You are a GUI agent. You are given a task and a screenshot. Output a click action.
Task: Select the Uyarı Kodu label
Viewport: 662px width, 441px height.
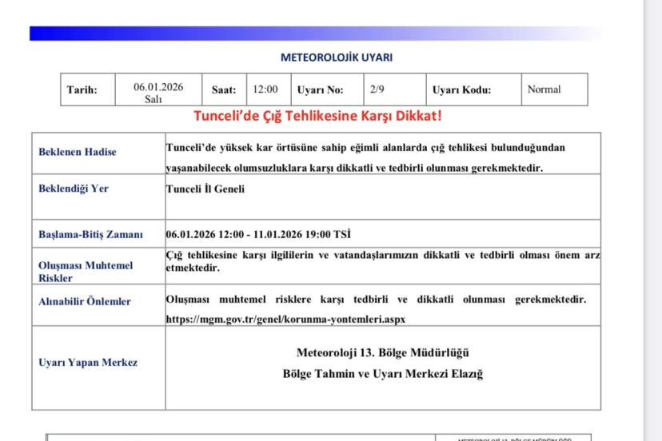pyautogui.click(x=461, y=90)
